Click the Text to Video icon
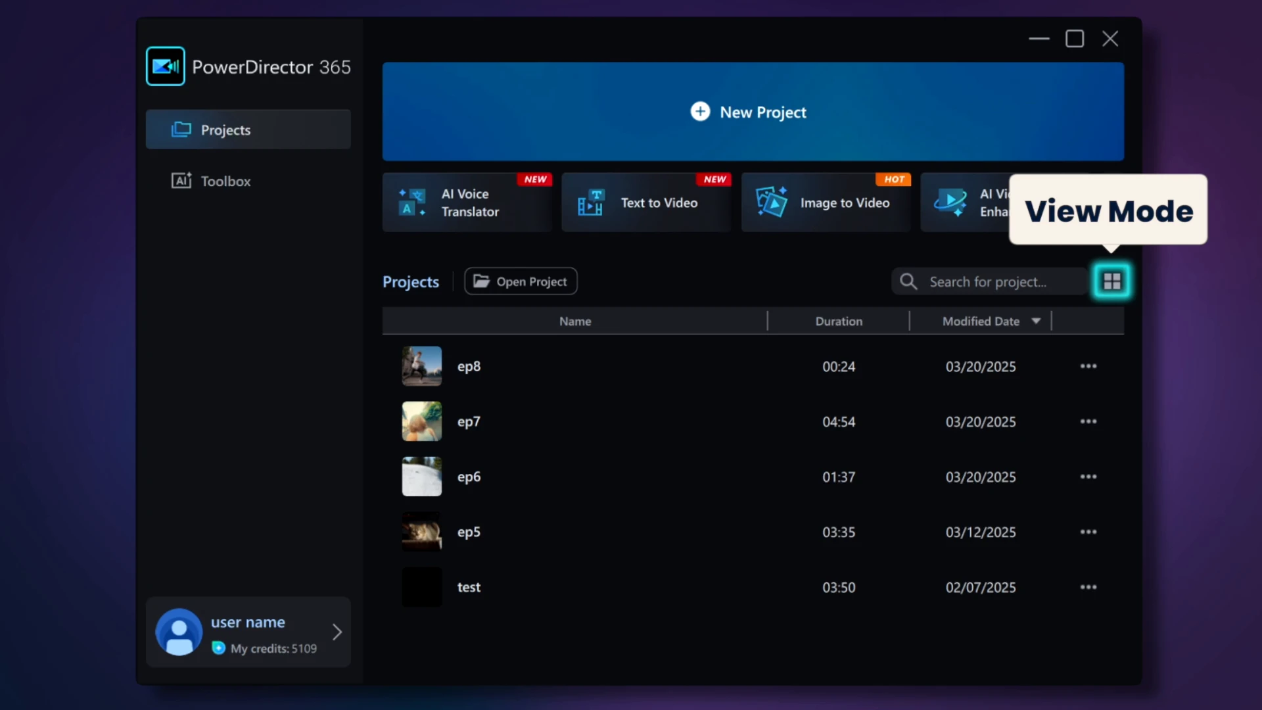 tap(590, 202)
